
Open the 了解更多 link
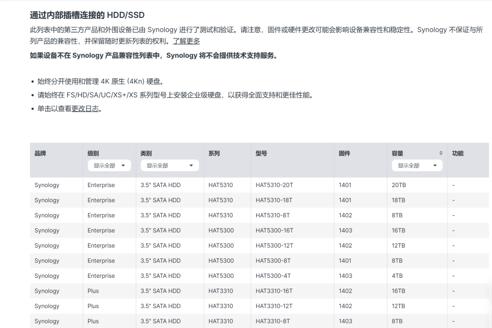click(186, 41)
